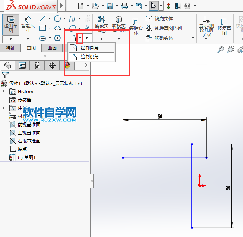Viewport: 243px width, 237px height.
Task: Activate the Select cursor tool
Action: [x=154, y=6]
